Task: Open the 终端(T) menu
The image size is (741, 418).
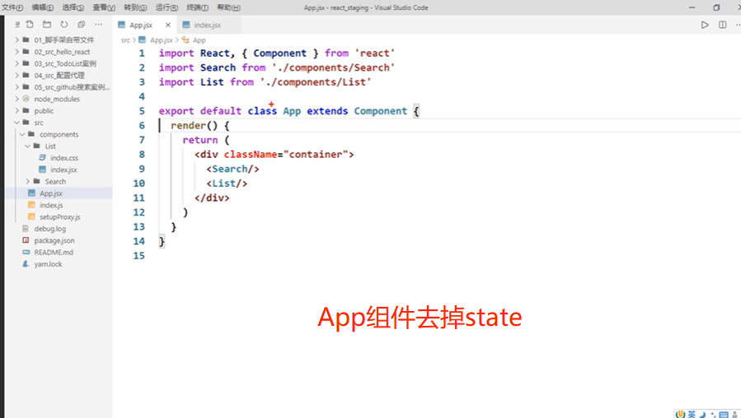Action: (x=198, y=7)
